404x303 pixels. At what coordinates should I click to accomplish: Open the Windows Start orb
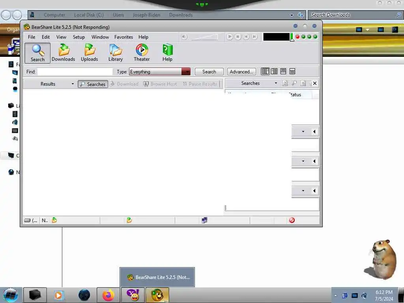[11, 295]
